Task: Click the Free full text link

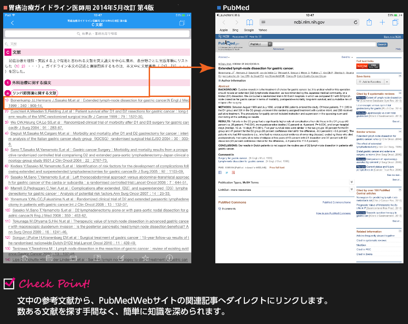Action: click(x=277, y=168)
